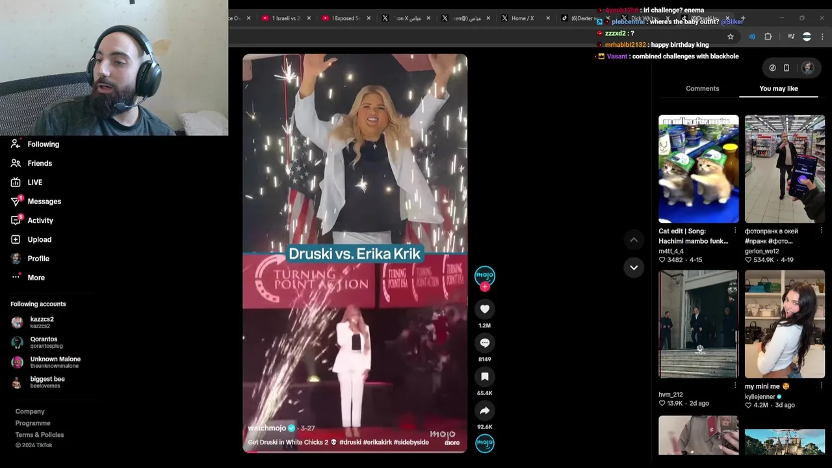
Task: Click gerlon_we12 username under thumbnail
Action: click(x=762, y=252)
